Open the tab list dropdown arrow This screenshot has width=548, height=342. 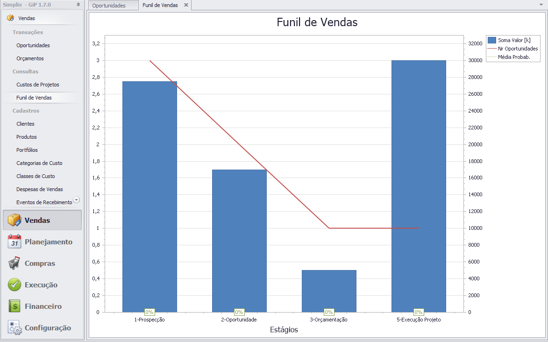[x=541, y=5]
